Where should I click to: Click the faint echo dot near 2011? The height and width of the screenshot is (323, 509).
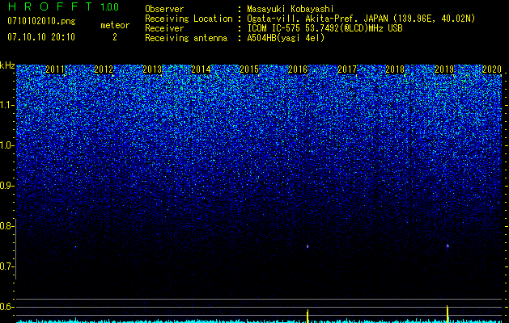click(x=75, y=247)
